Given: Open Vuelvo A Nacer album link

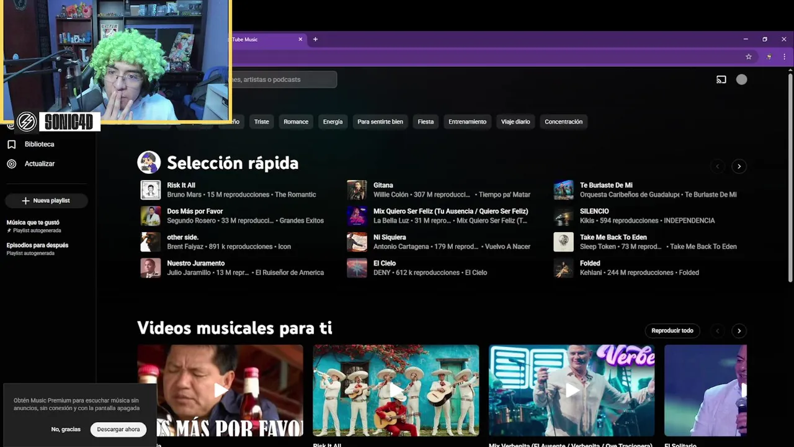Looking at the screenshot, I should [x=507, y=246].
